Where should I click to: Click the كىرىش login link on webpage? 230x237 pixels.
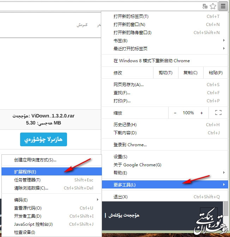coord(82,25)
